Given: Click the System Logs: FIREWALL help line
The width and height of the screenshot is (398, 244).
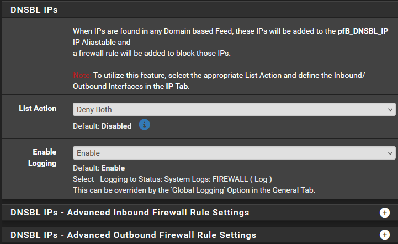Looking at the screenshot, I should click(x=172, y=179).
